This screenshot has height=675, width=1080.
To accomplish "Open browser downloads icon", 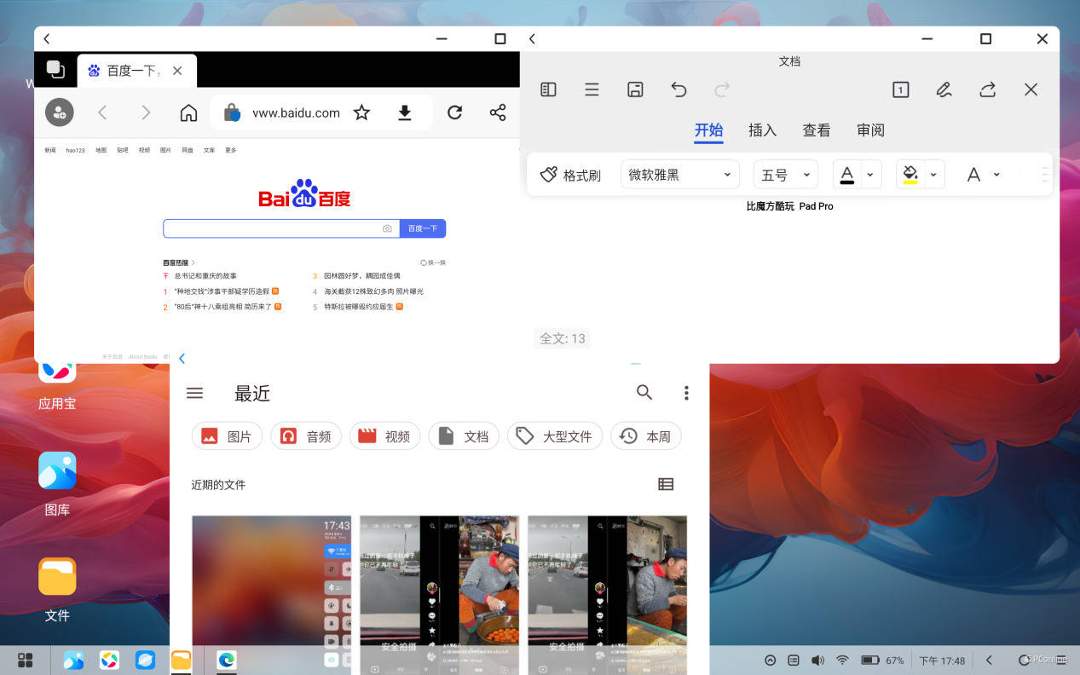I will coord(405,112).
